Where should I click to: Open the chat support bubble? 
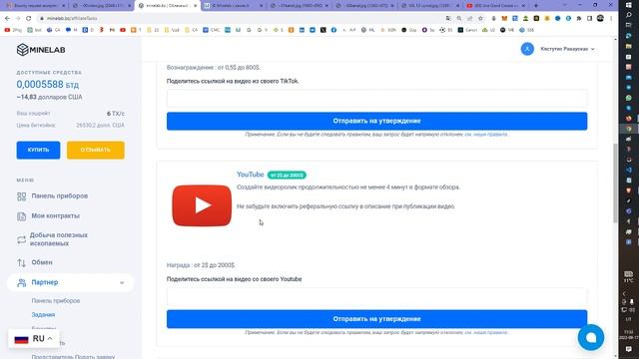coord(591,337)
